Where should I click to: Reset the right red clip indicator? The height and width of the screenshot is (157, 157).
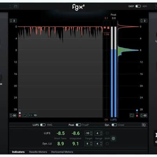coord(108,28)
